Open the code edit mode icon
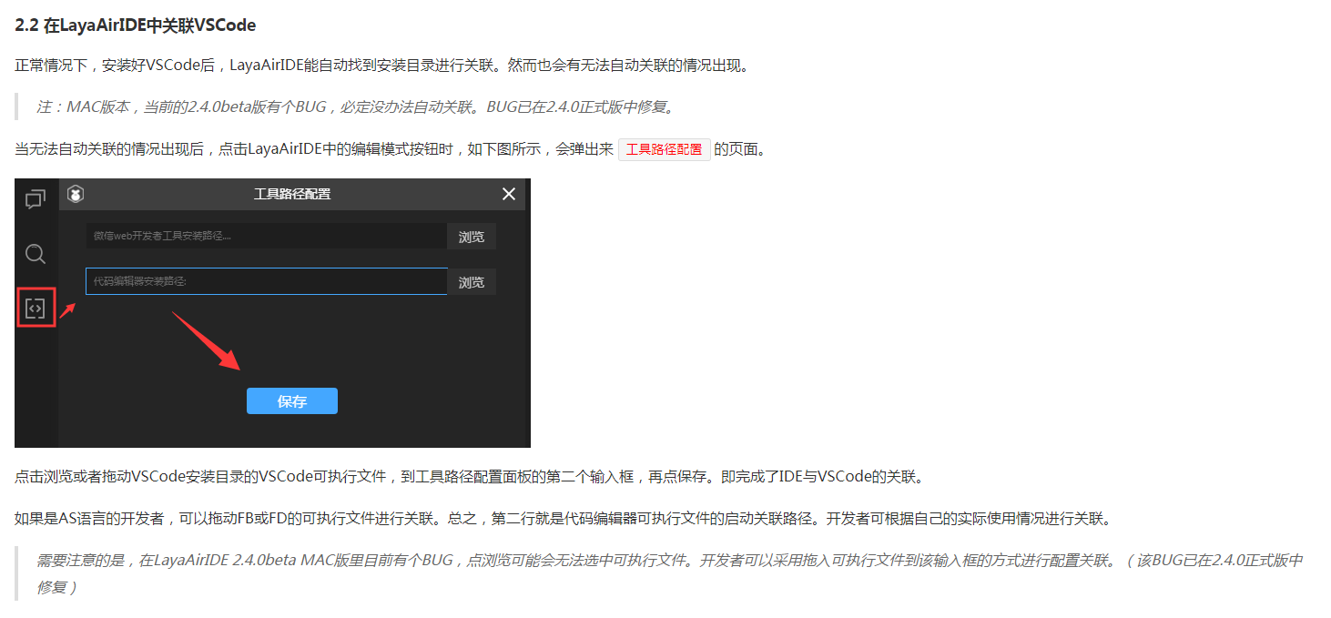The image size is (1331, 618). pyautogui.click(x=36, y=309)
